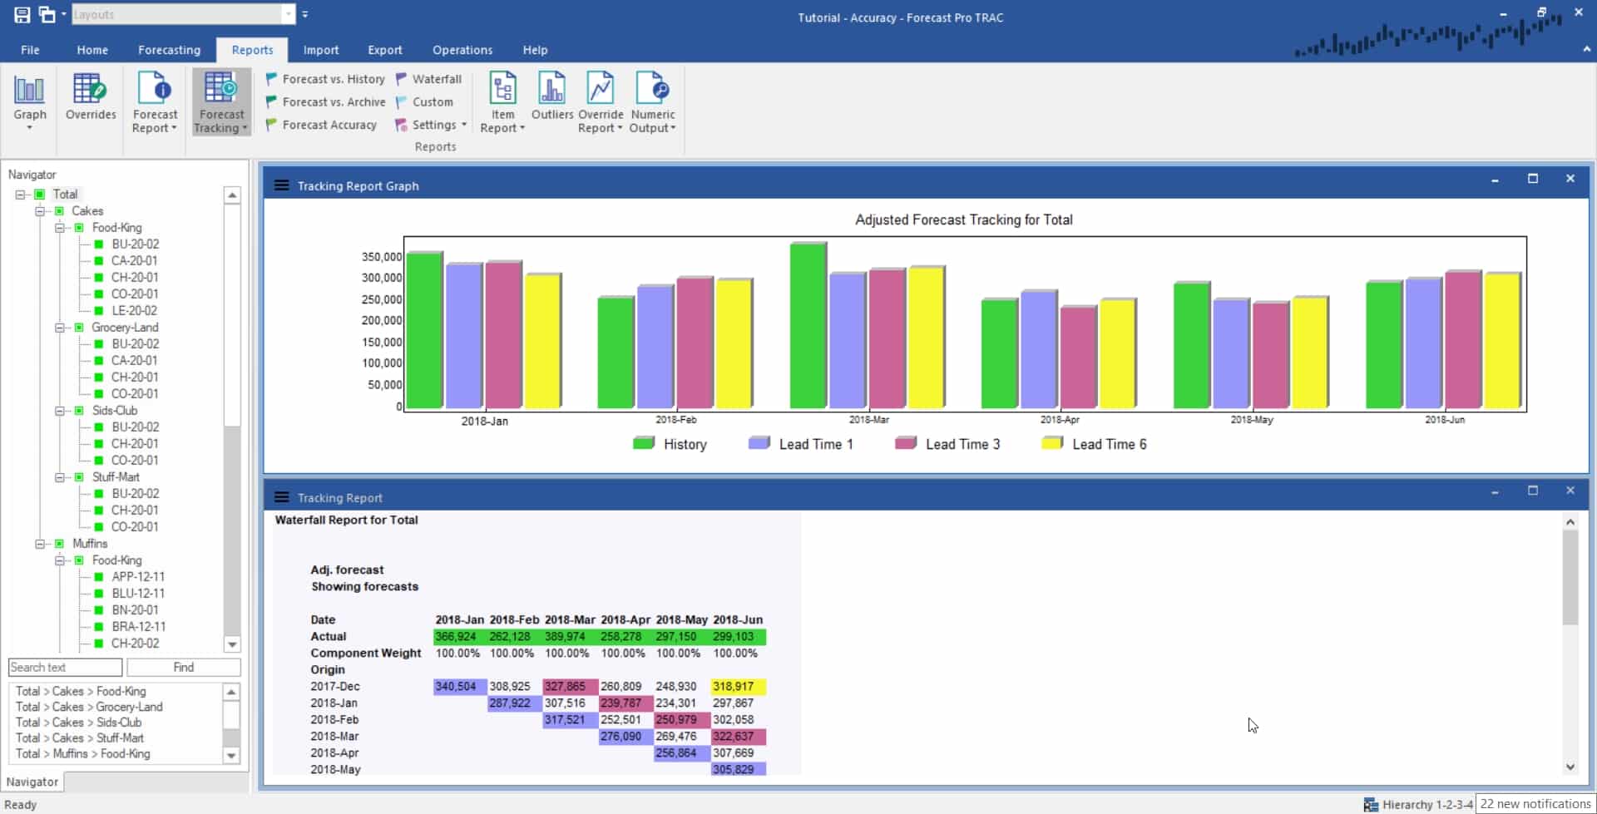
Task: Select the Forecast Tracking icon
Action: (x=220, y=100)
